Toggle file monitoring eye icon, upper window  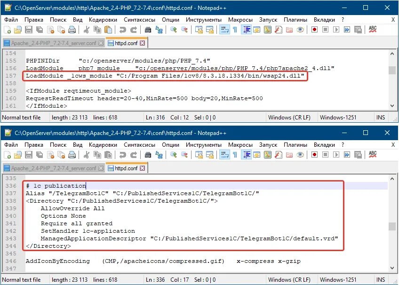coord(300,30)
